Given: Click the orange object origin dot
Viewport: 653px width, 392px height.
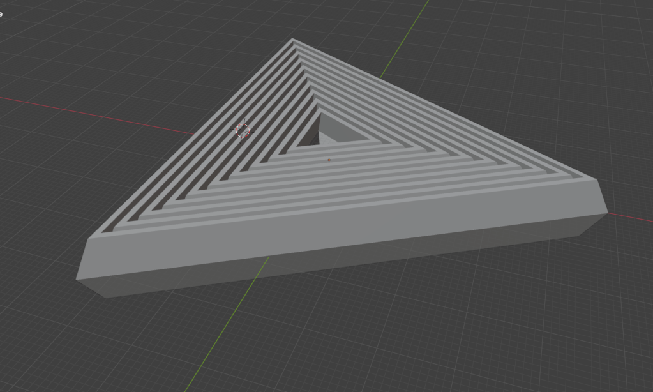Looking at the screenshot, I should (329, 160).
